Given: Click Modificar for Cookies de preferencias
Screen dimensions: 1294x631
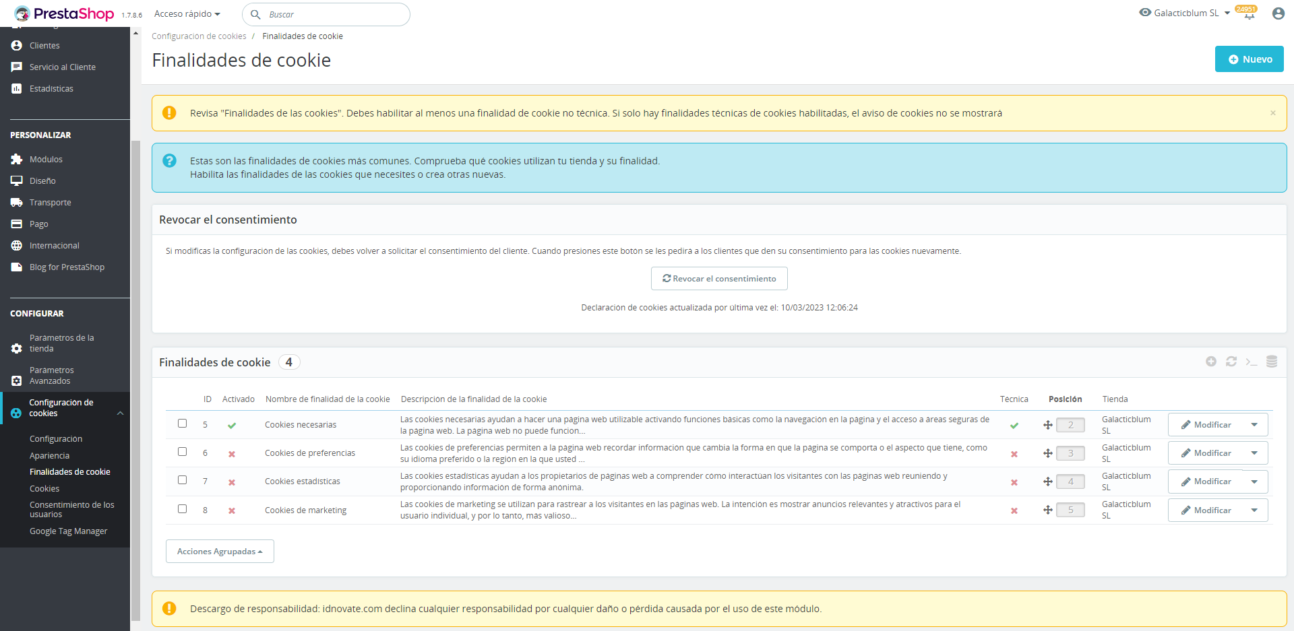Looking at the screenshot, I should click(1206, 453).
